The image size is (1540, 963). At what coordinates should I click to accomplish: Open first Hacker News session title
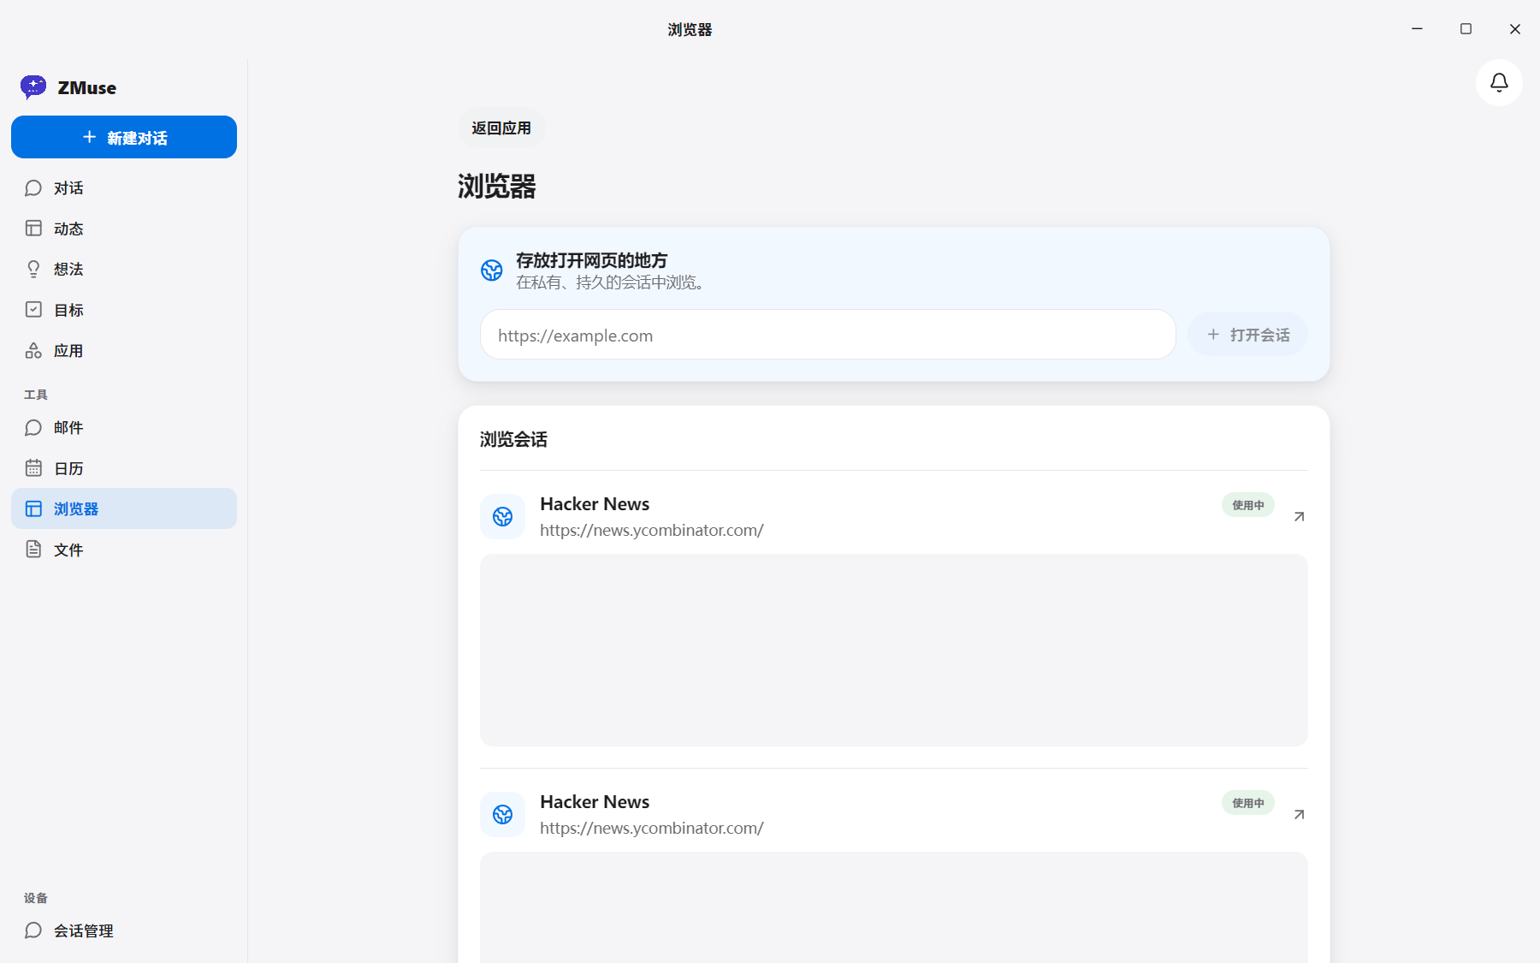(595, 504)
